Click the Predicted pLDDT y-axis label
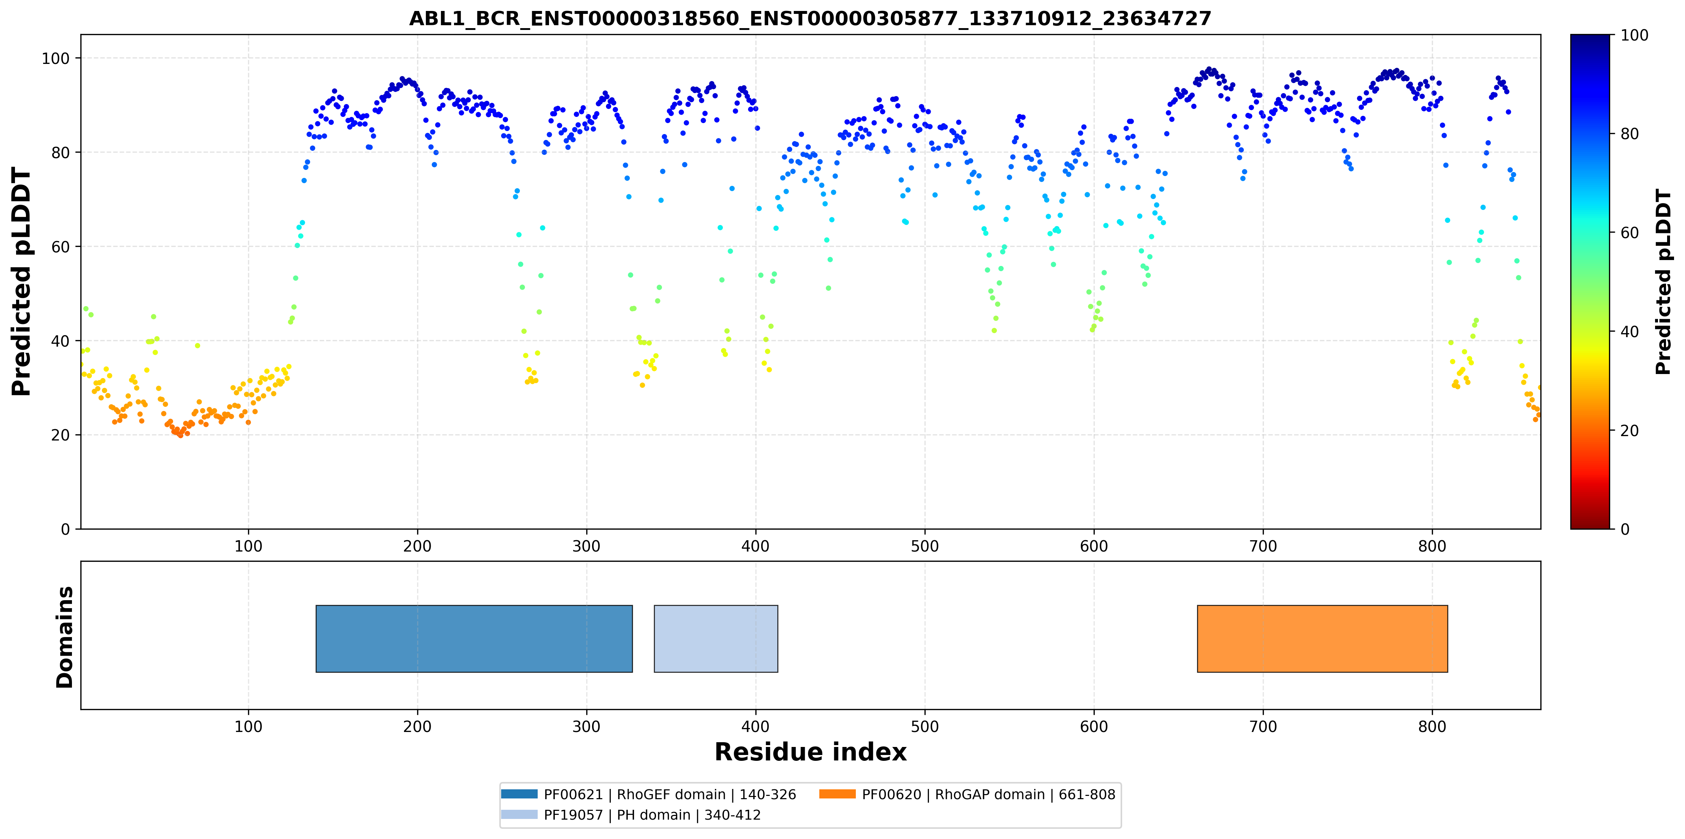The image size is (1685, 839). (22, 282)
